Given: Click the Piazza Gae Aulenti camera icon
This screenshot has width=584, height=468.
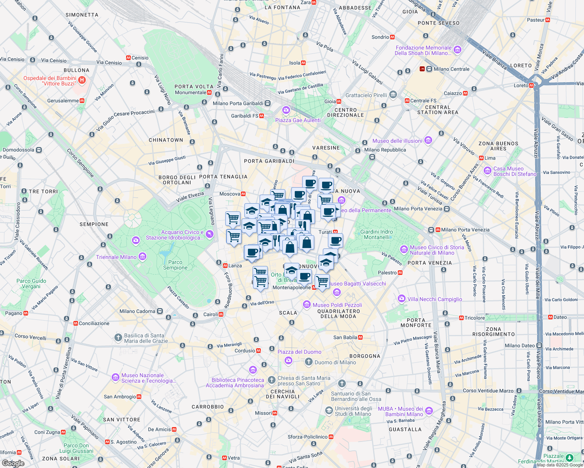Looking at the screenshot, I should click(x=286, y=110).
